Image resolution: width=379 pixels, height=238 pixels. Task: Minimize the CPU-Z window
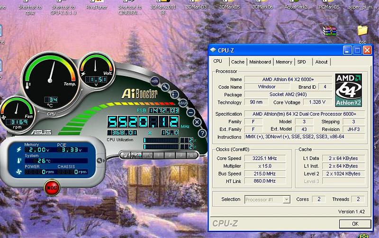[x=347, y=50]
